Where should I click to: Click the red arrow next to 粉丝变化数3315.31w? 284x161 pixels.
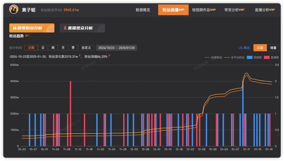(x=79, y=56)
